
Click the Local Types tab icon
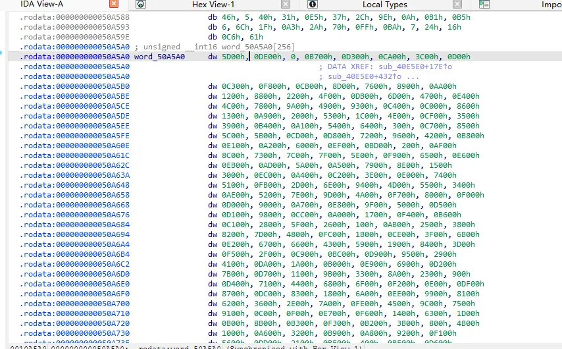pos(313,5)
